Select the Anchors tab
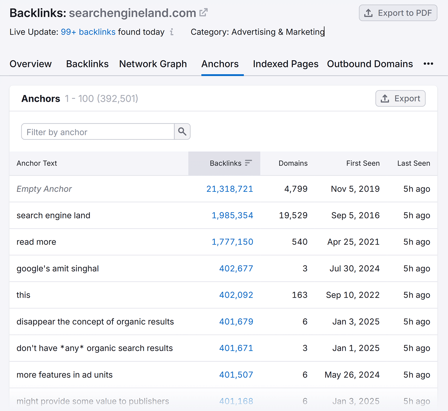The width and height of the screenshot is (448, 411). [x=220, y=64]
